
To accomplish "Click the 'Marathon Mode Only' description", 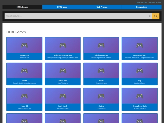I will [x=24, y=108].
